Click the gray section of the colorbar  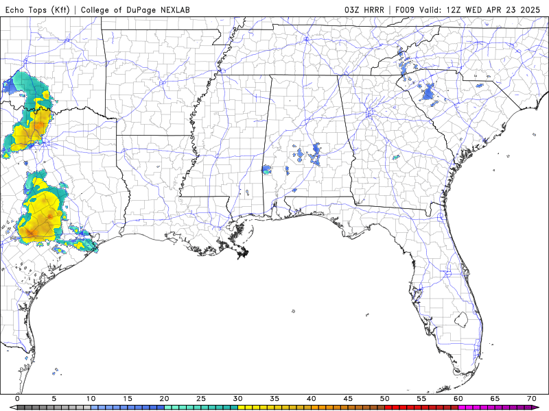pyautogui.click(x=54, y=408)
